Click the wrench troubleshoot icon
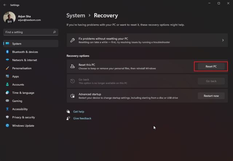 coord(72,40)
